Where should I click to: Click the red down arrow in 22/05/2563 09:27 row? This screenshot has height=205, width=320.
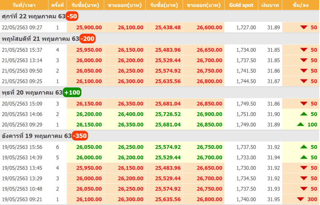304,27
